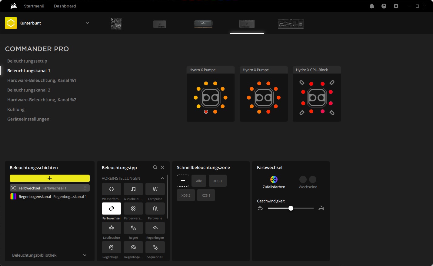Screen dimensions: 433x266
Task: Toggle the XD5 2 lighting zone
Action: [x=186, y=195]
